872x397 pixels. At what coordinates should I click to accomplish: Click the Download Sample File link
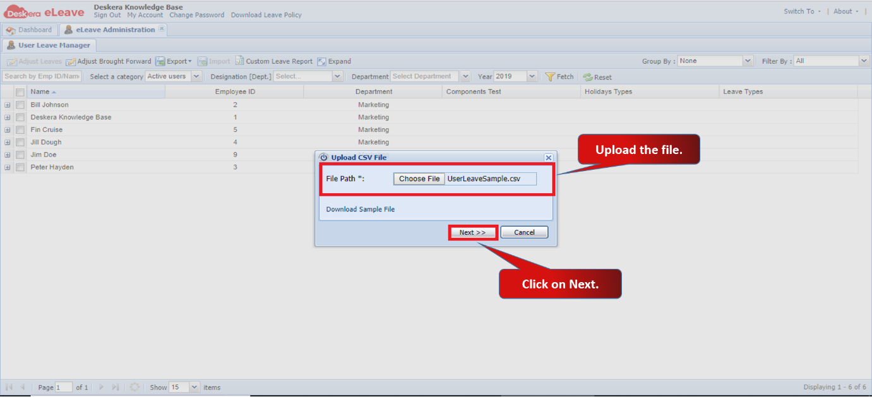click(361, 209)
